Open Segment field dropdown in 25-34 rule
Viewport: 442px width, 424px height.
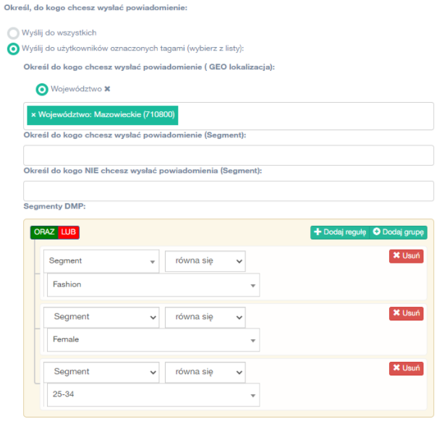coord(101,372)
